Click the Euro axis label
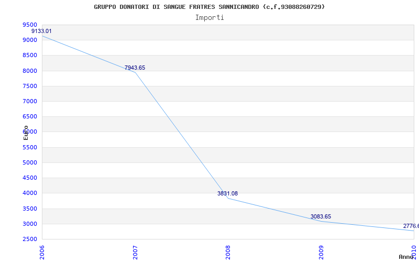The height and width of the screenshot is (262, 419). 26,133
